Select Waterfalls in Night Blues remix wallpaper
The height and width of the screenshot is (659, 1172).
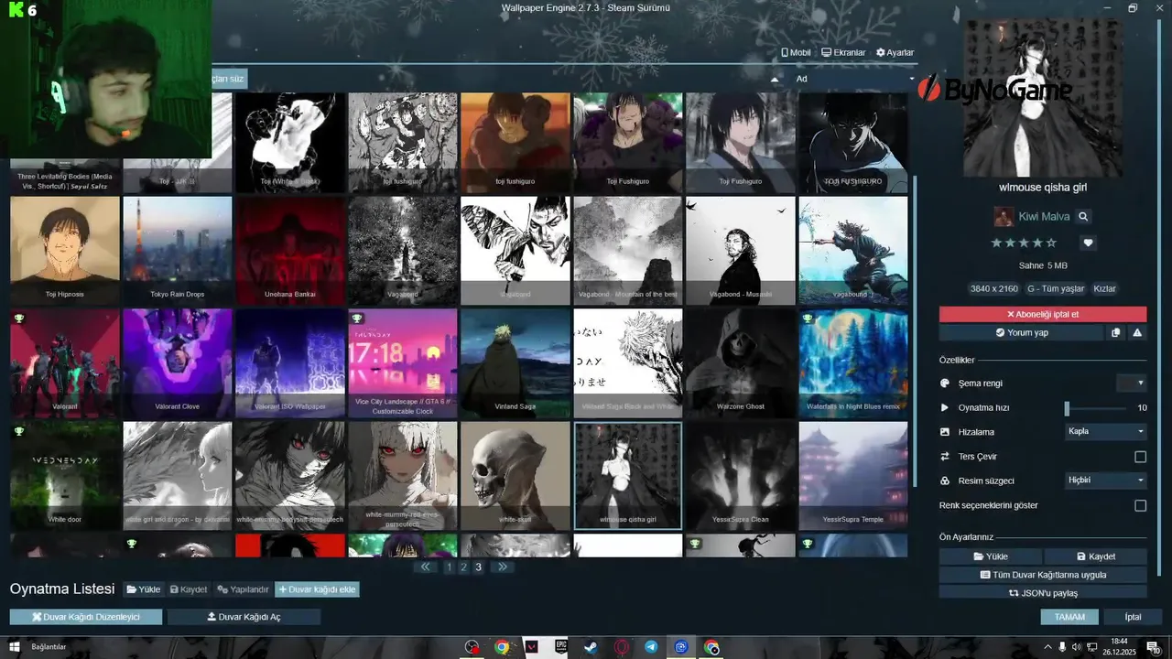coord(852,362)
